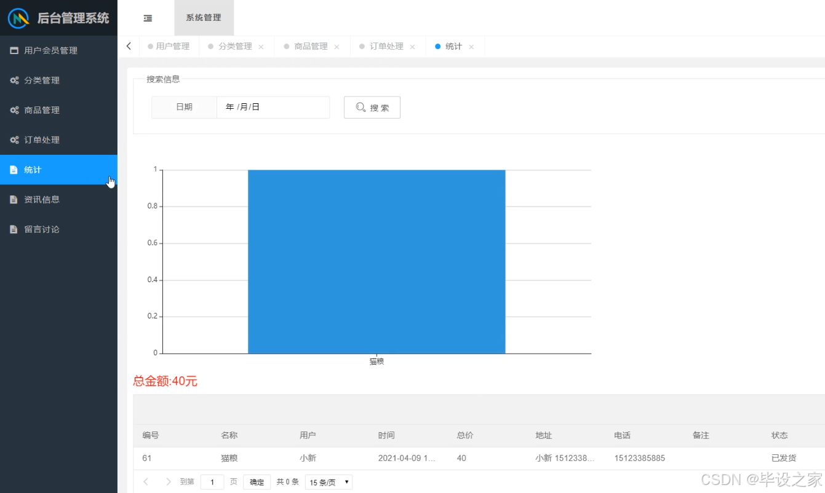Click the magnifier icon inside the search button
Image resolution: width=825 pixels, height=493 pixels.
(x=360, y=106)
